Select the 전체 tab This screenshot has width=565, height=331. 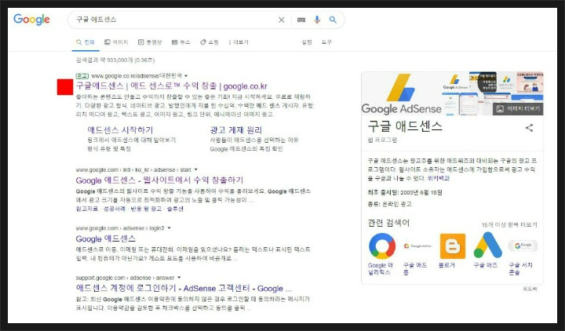pos(86,42)
